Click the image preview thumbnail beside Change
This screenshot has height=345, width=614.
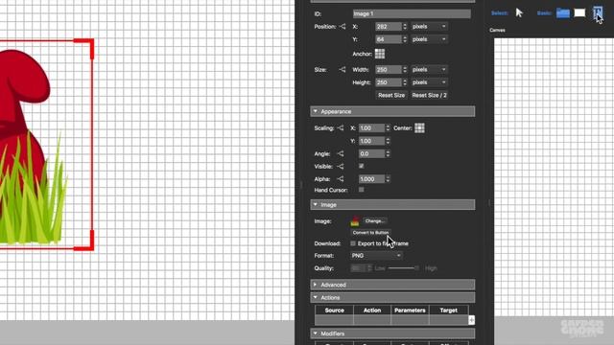(x=355, y=221)
